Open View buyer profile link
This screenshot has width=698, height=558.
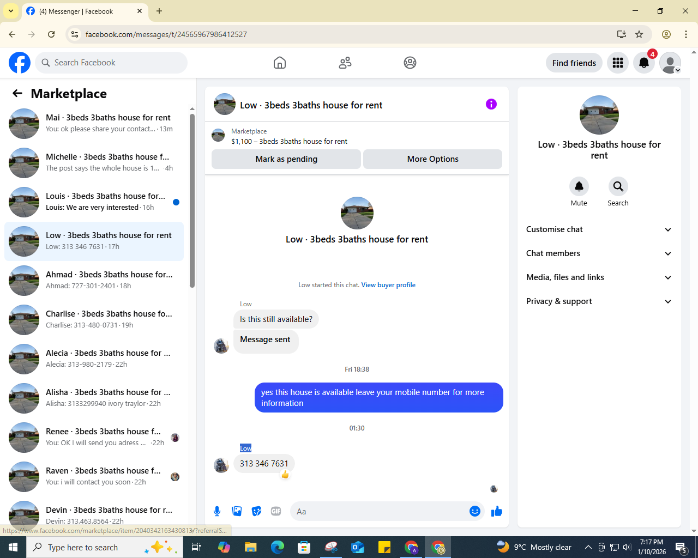[388, 285]
